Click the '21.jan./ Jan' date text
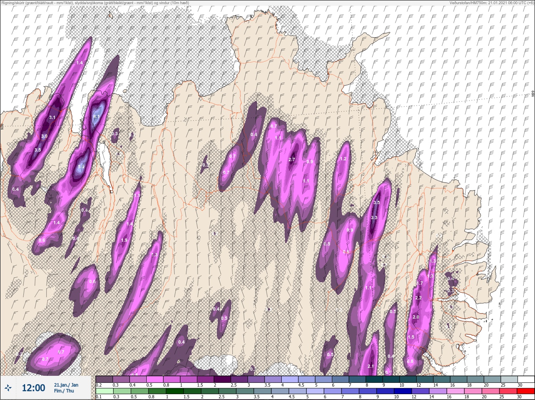This screenshot has width=535, height=400. [66, 385]
